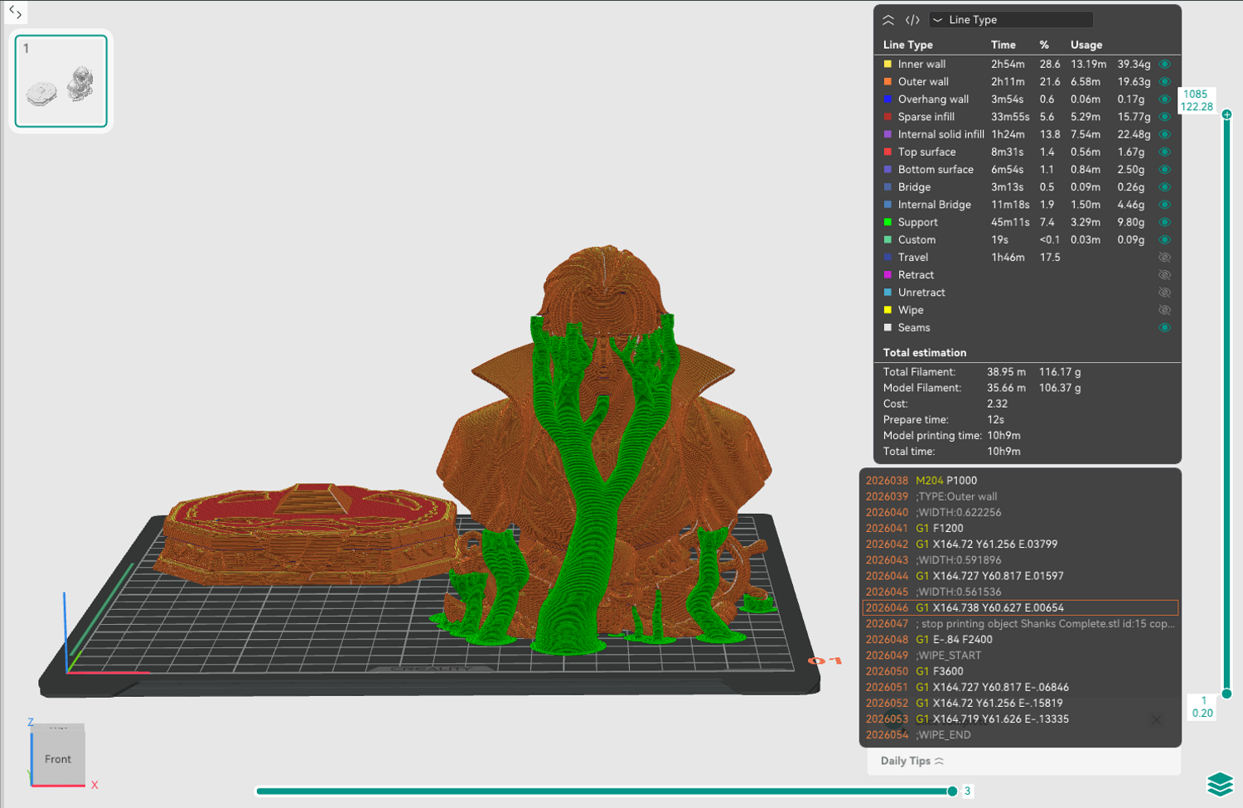Screen dimensions: 1243x808
Task: Hide Seams in the preview
Action: [x=1164, y=327]
